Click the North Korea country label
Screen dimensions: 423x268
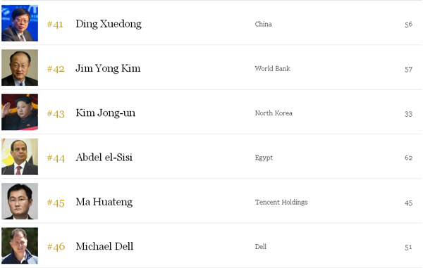coord(274,113)
